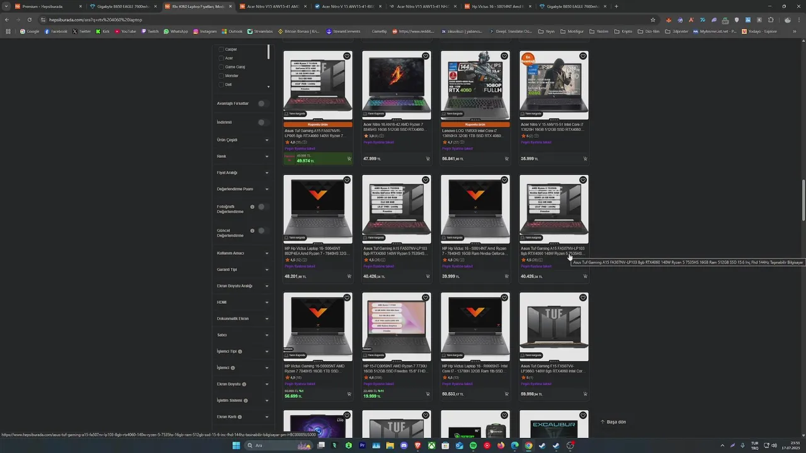Bookmark this page with the star icon

(653, 20)
